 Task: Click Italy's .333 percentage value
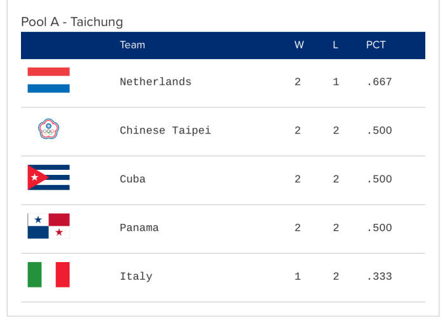[x=379, y=277]
